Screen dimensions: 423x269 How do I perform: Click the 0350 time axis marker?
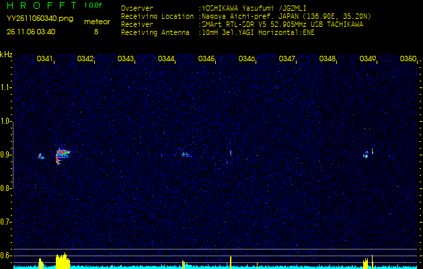click(x=408, y=59)
